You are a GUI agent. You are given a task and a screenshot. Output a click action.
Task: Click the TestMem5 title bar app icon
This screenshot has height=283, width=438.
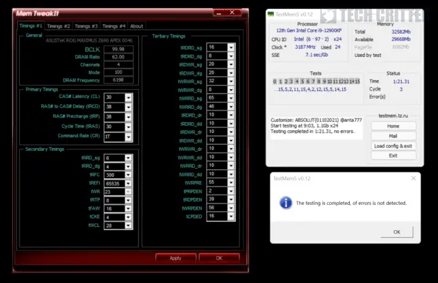(271, 14)
